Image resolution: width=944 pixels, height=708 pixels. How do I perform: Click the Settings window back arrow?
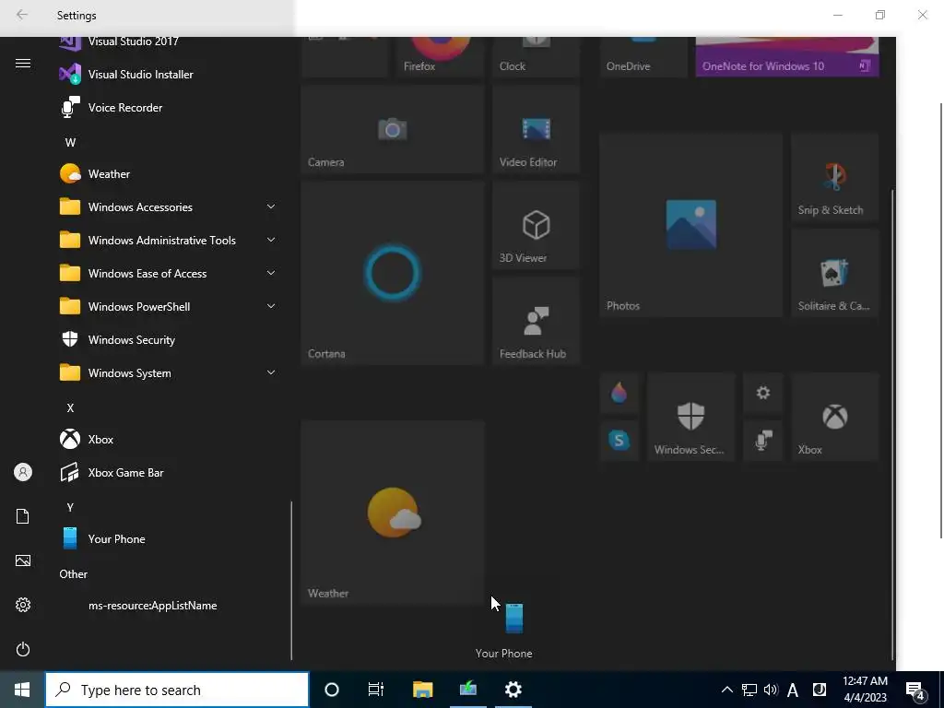tap(22, 15)
